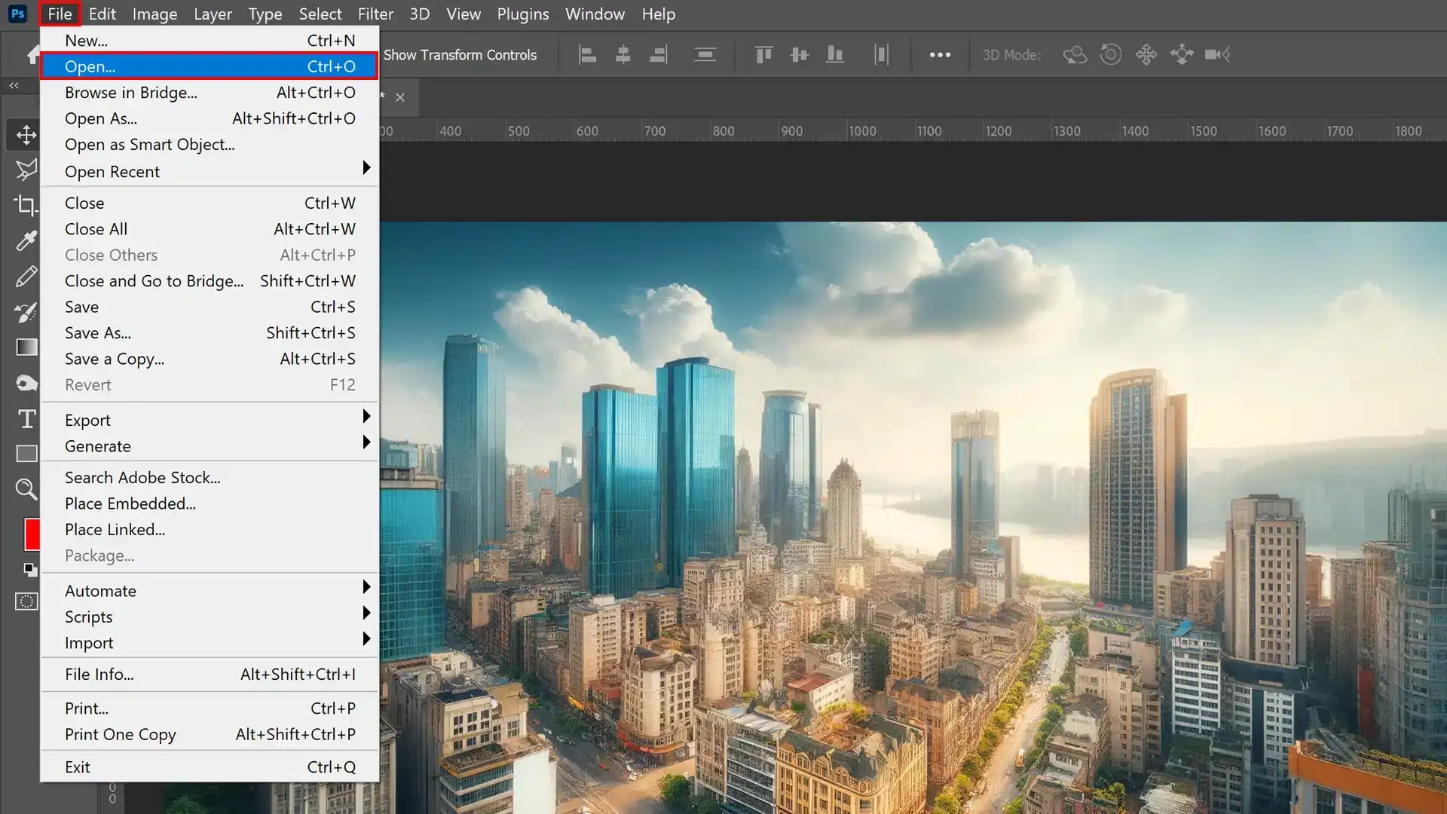The width and height of the screenshot is (1447, 814).
Task: Choose Open as Smart Object...
Action: click(210, 145)
